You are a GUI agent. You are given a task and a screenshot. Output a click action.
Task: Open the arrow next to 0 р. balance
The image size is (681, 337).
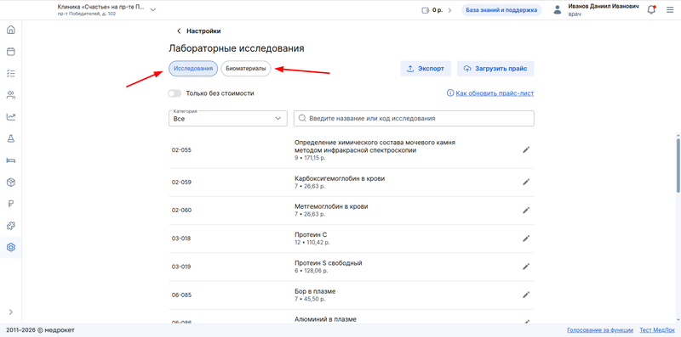(x=449, y=10)
